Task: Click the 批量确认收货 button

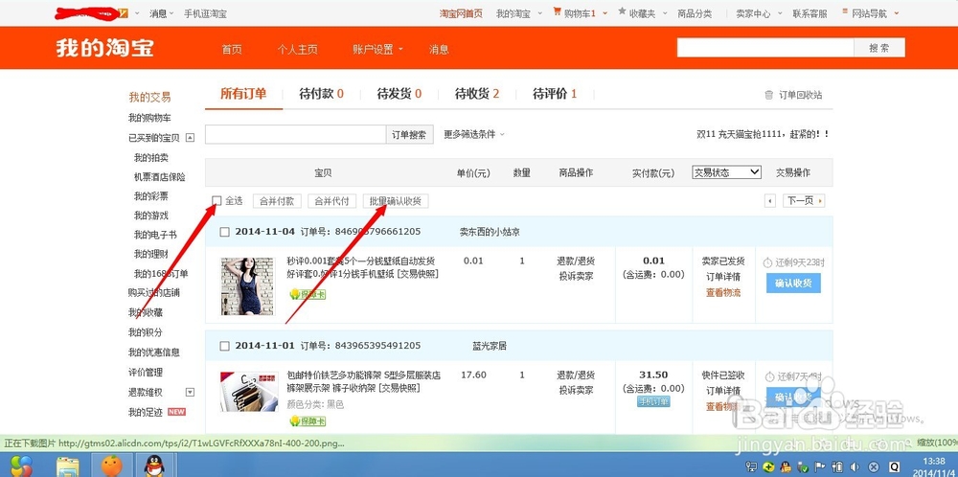Action: coord(396,201)
